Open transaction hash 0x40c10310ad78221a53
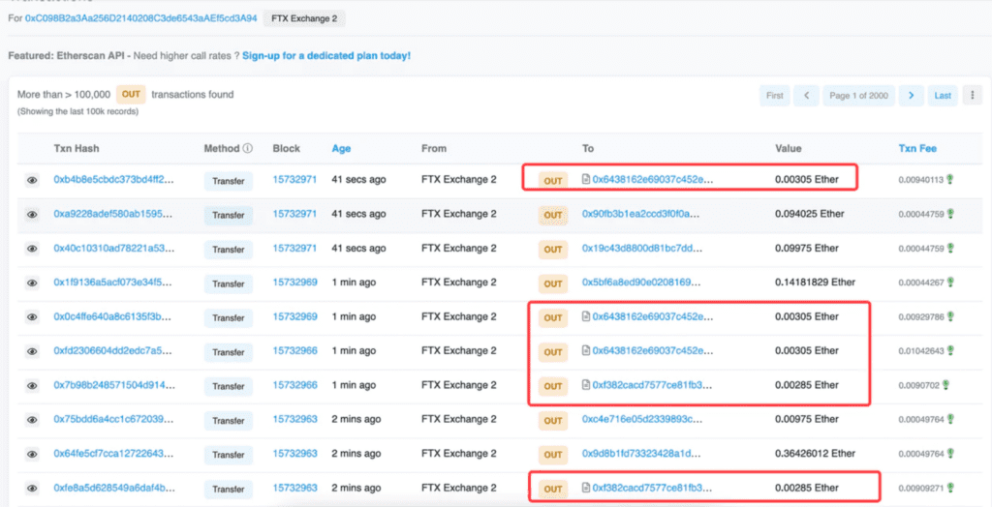Image resolution: width=992 pixels, height=507 pixels. click(114, 248)
